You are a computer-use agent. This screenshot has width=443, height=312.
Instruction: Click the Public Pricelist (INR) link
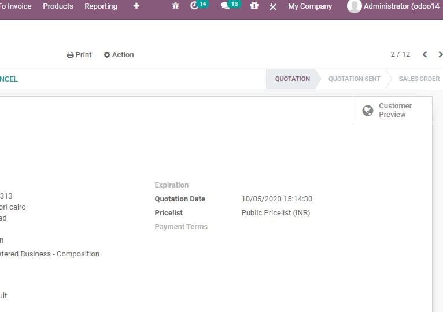pyautogui.click(x=275, y=213)
